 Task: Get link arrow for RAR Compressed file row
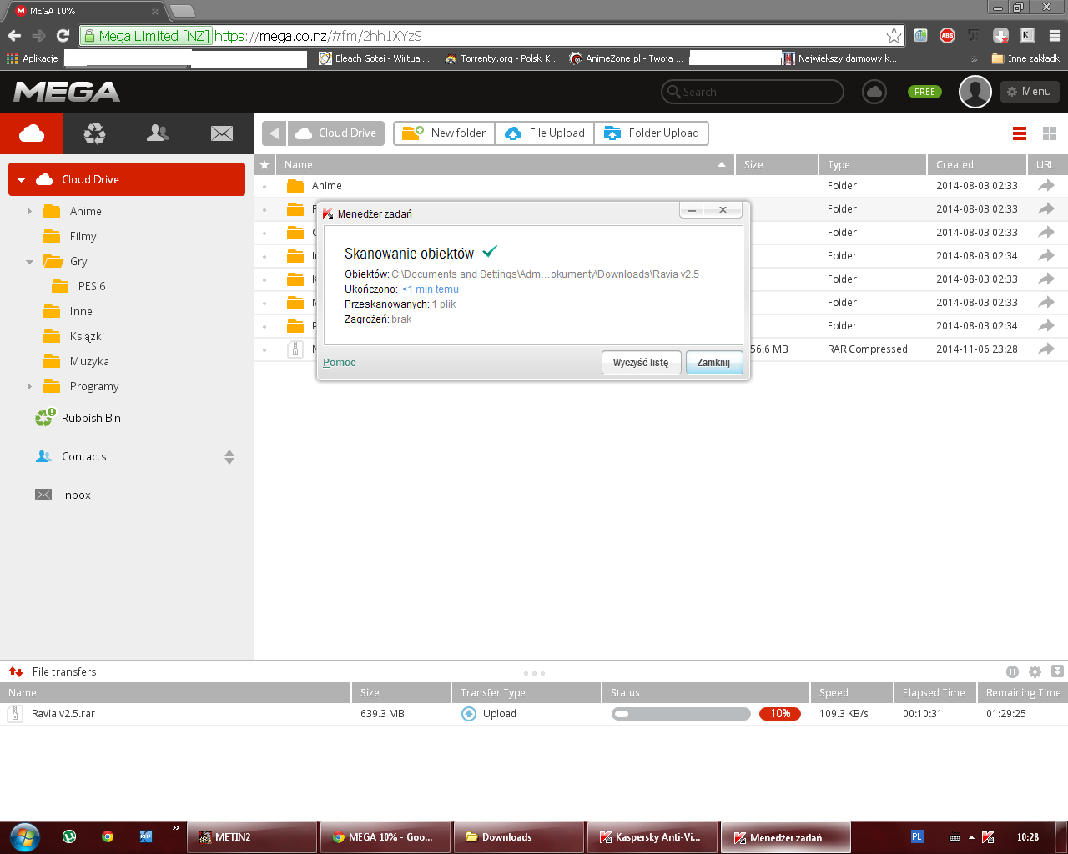[1046, 349]
